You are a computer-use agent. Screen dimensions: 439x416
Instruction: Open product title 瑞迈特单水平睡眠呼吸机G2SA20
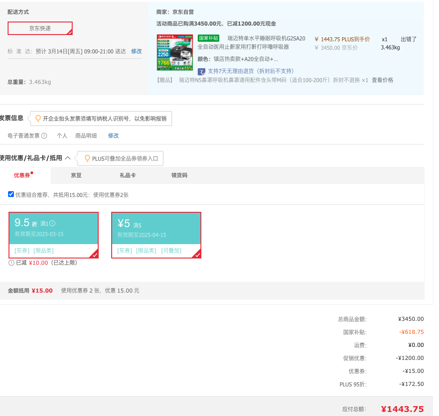[266, 39]
